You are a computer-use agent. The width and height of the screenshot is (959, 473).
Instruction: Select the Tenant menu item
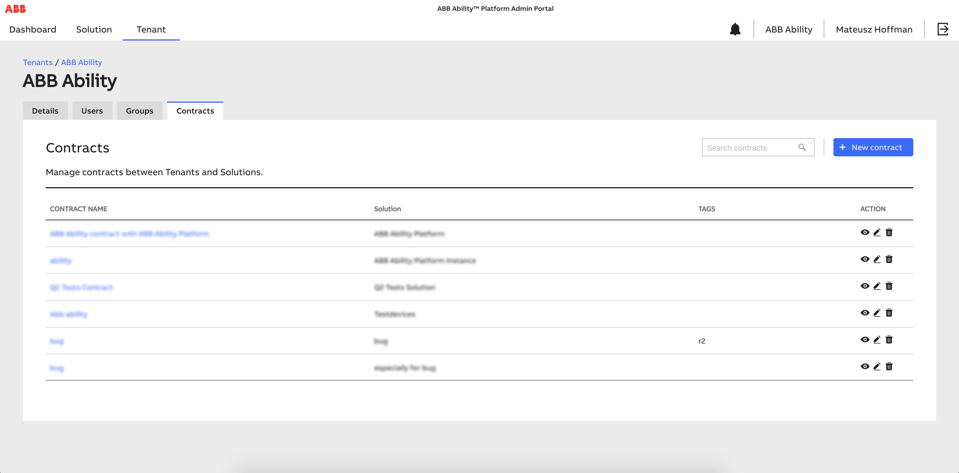(151, 29)
